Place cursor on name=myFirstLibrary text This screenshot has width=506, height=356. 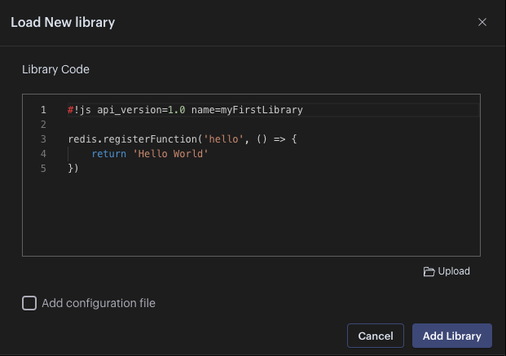[247, 110]
